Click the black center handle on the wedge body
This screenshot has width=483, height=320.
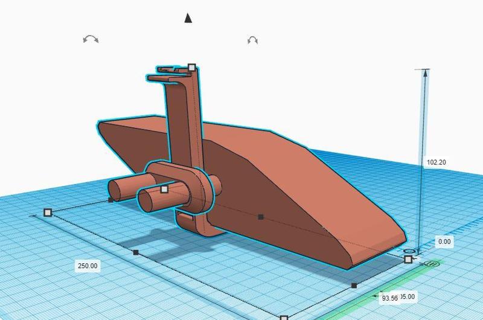coord(261,217)
